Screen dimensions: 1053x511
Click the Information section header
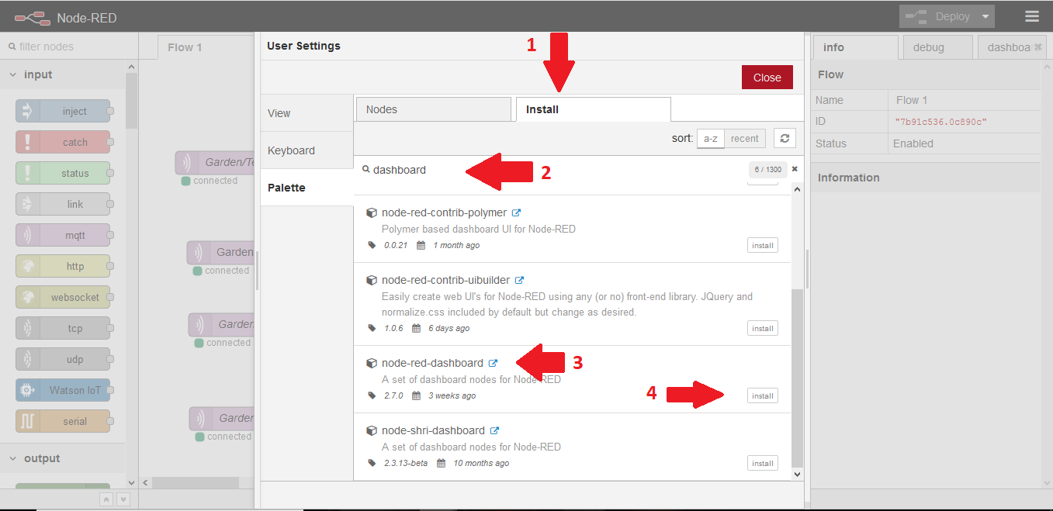click(x=925, y=178)
